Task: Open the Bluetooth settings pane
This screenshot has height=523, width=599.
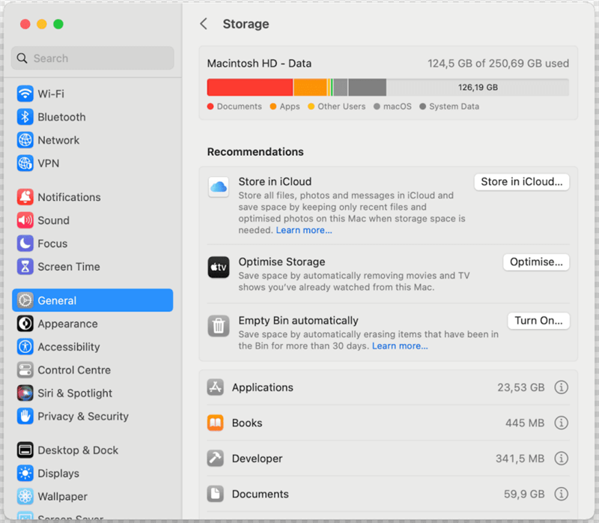Action: pos(92,117)
